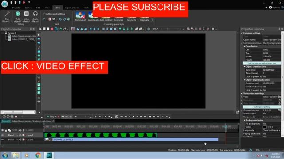The image size is (284, 159).
Task: Click the move up green arrow icon
Action: (120, 29)
